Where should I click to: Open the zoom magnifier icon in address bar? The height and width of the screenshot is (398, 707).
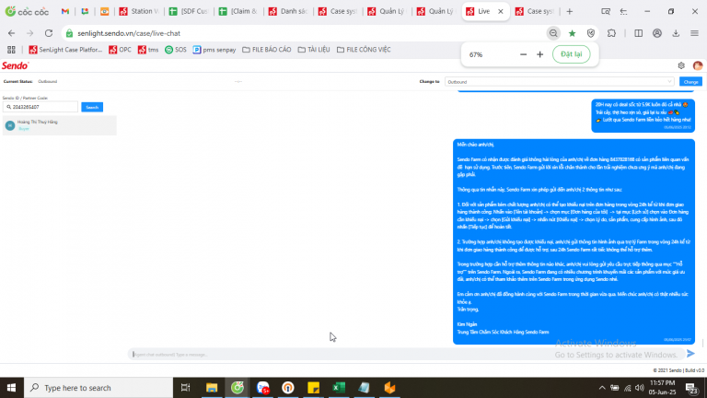553,33
